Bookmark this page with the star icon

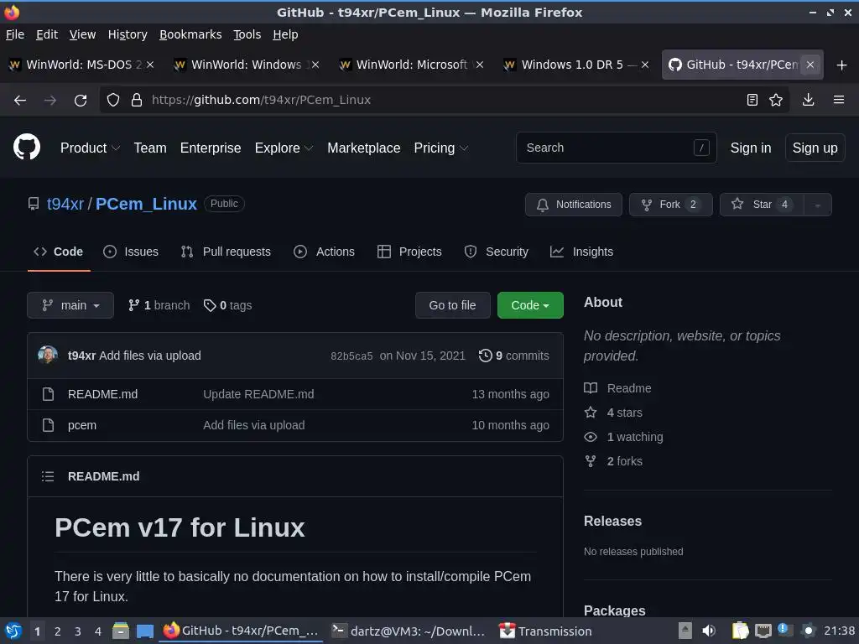pyautogui.click(x=776, y=100)
